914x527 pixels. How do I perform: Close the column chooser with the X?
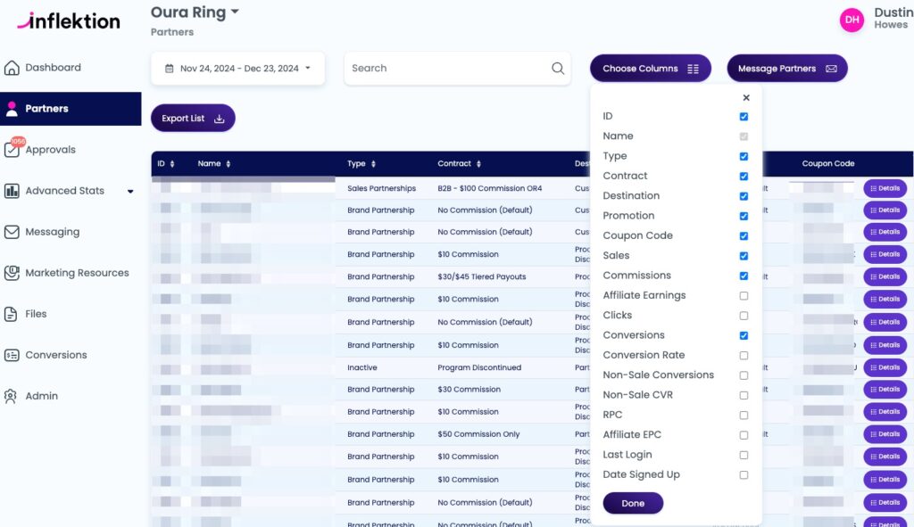click(746, 98)
